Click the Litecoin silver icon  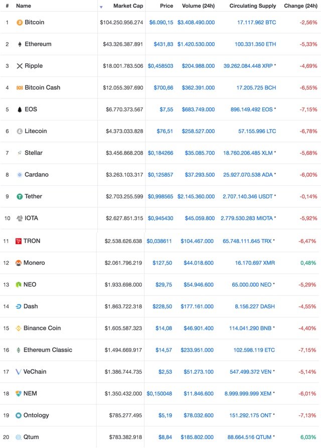point(19,131)
